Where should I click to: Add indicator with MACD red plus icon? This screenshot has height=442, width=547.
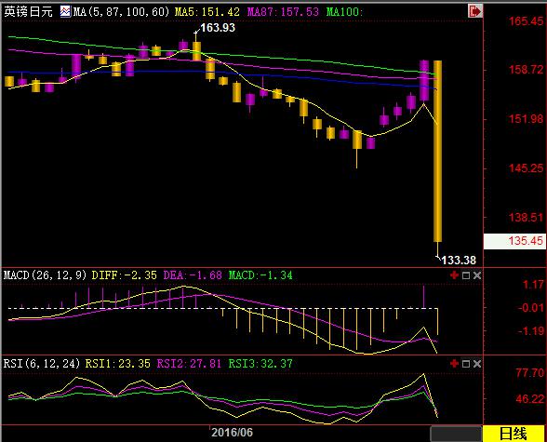point(454,275)
